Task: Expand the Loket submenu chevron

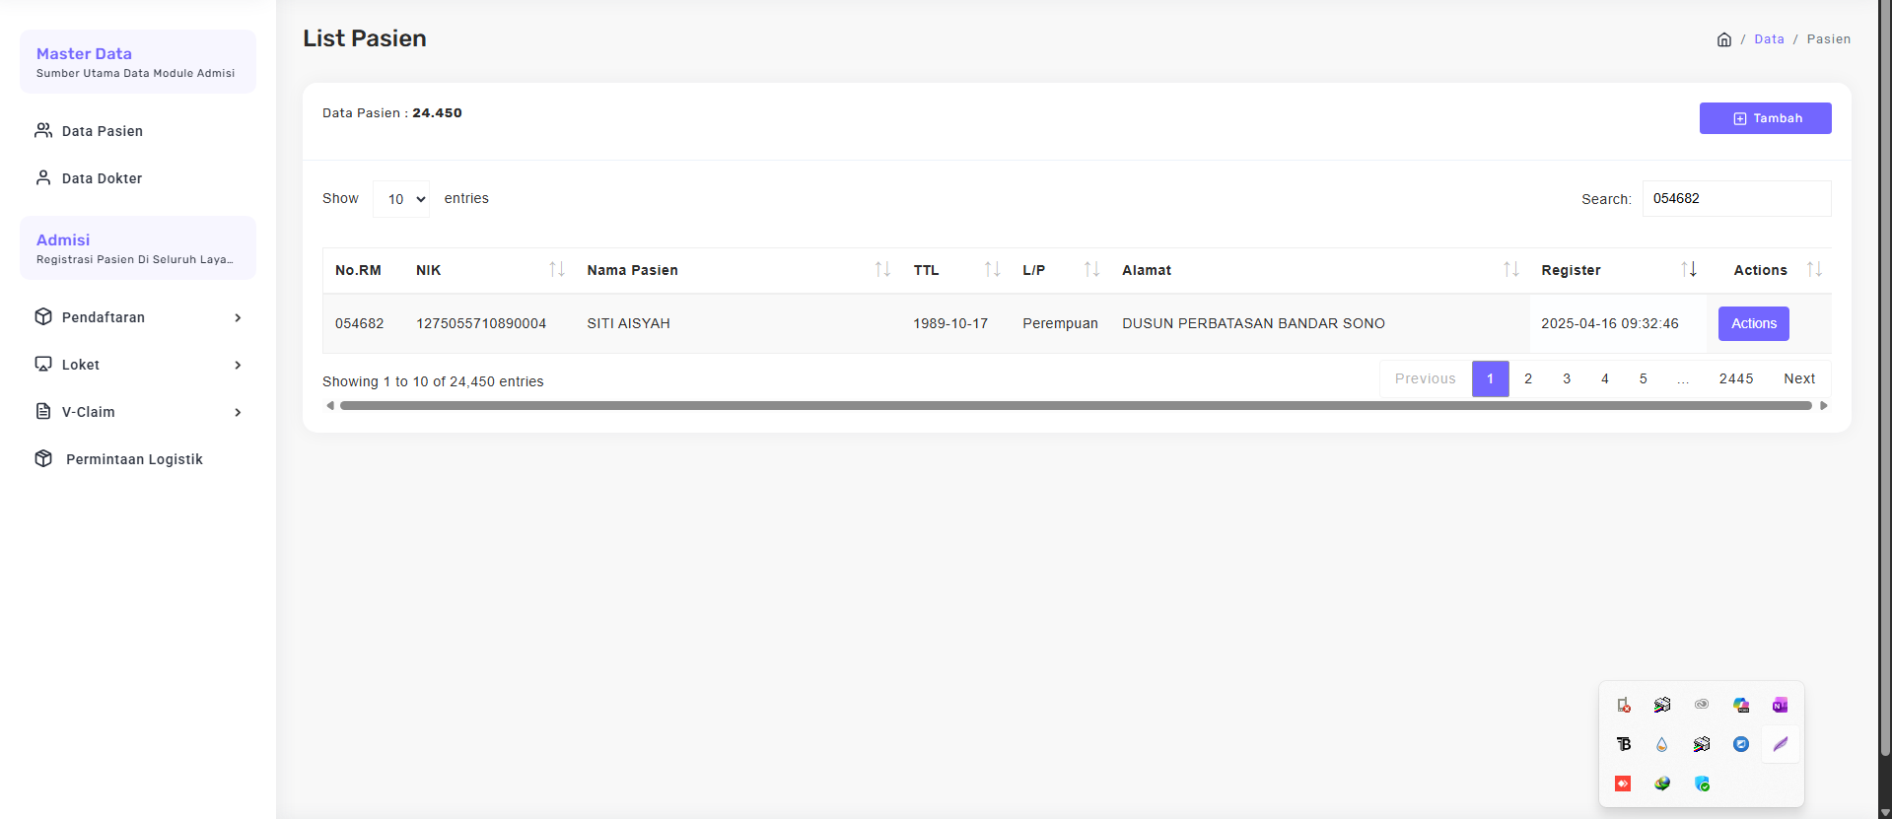Action: [238, 365]
